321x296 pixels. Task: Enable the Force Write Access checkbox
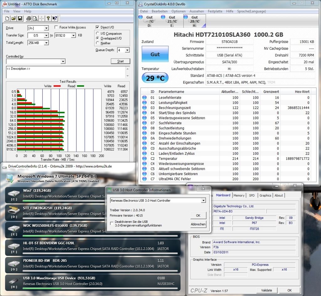pyautogui.click(x=56, y=28)
